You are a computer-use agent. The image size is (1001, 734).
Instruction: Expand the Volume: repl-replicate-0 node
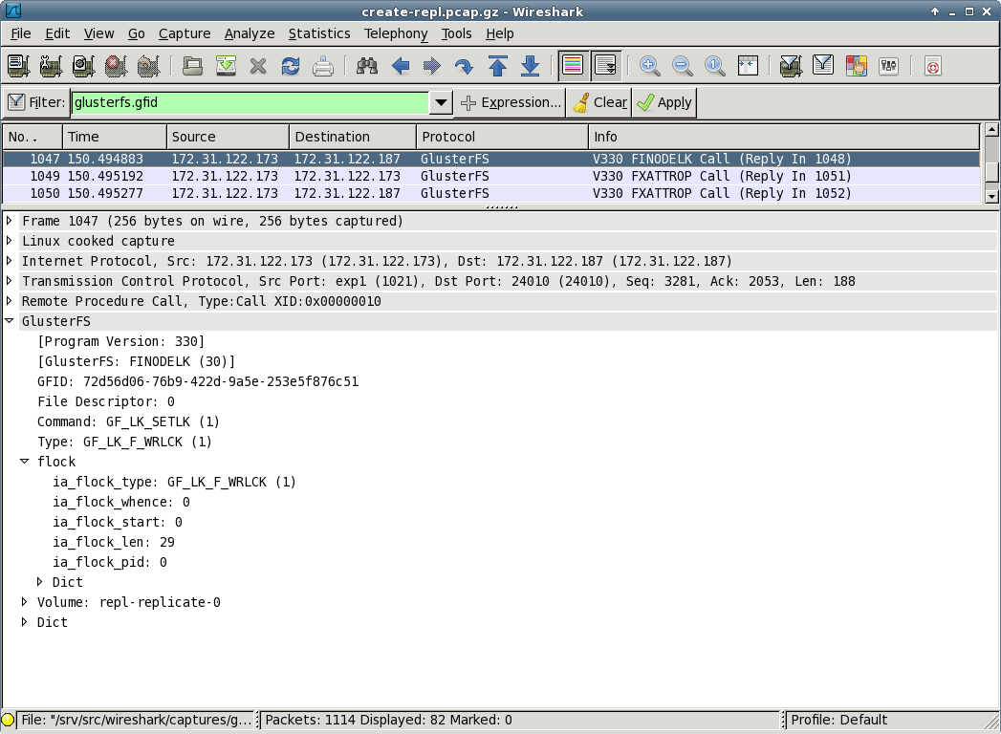[x=24, y=602]
